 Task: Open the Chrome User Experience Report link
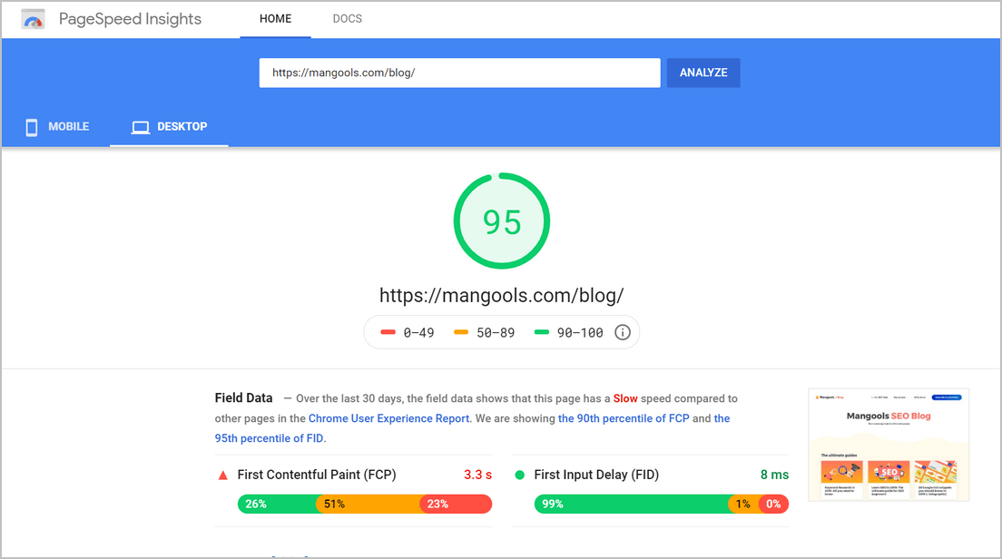[x=388, y=418]
